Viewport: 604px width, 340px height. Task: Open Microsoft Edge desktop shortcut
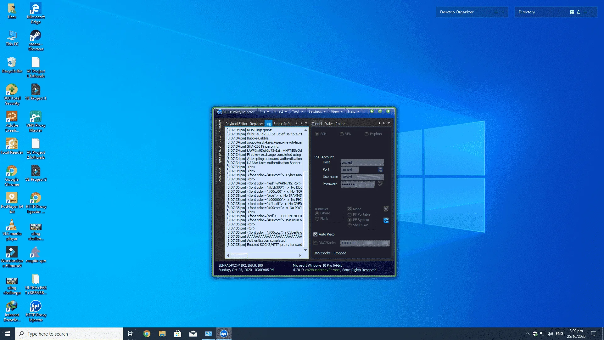[x=36, y=13]
